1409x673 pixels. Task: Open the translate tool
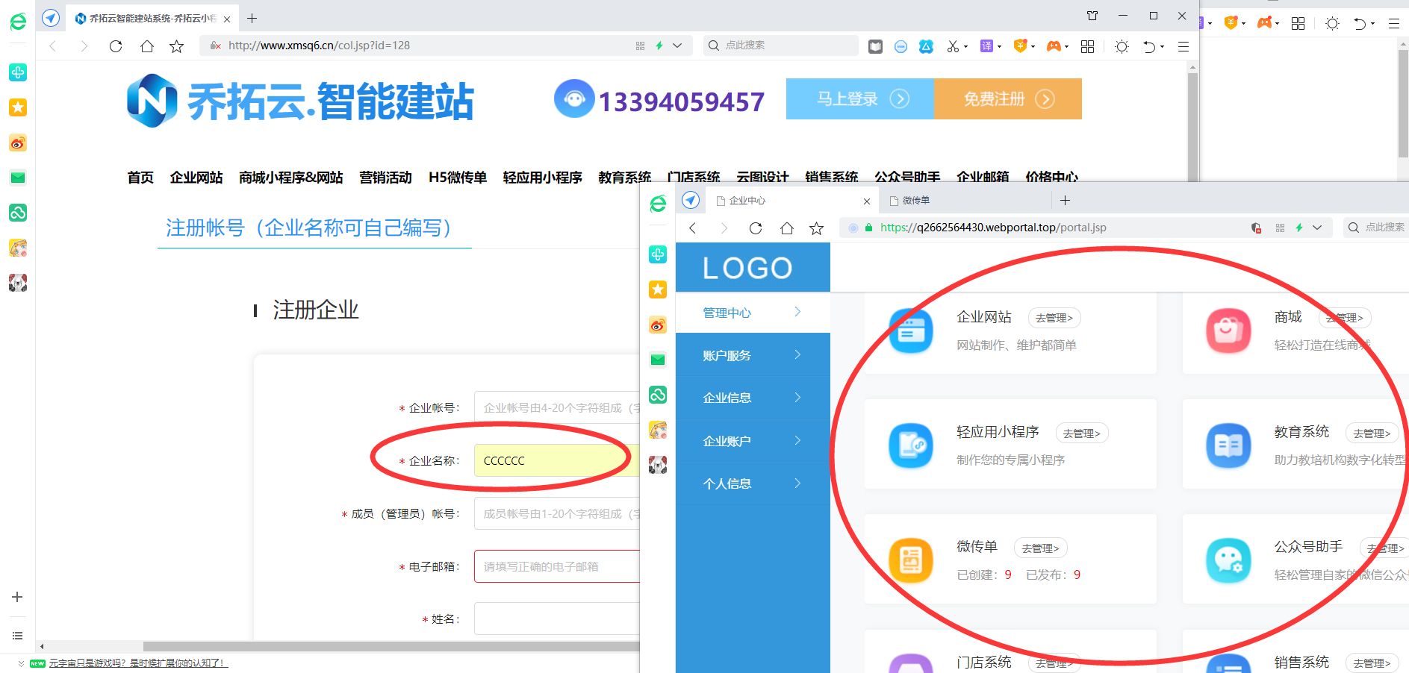[989, 46]
